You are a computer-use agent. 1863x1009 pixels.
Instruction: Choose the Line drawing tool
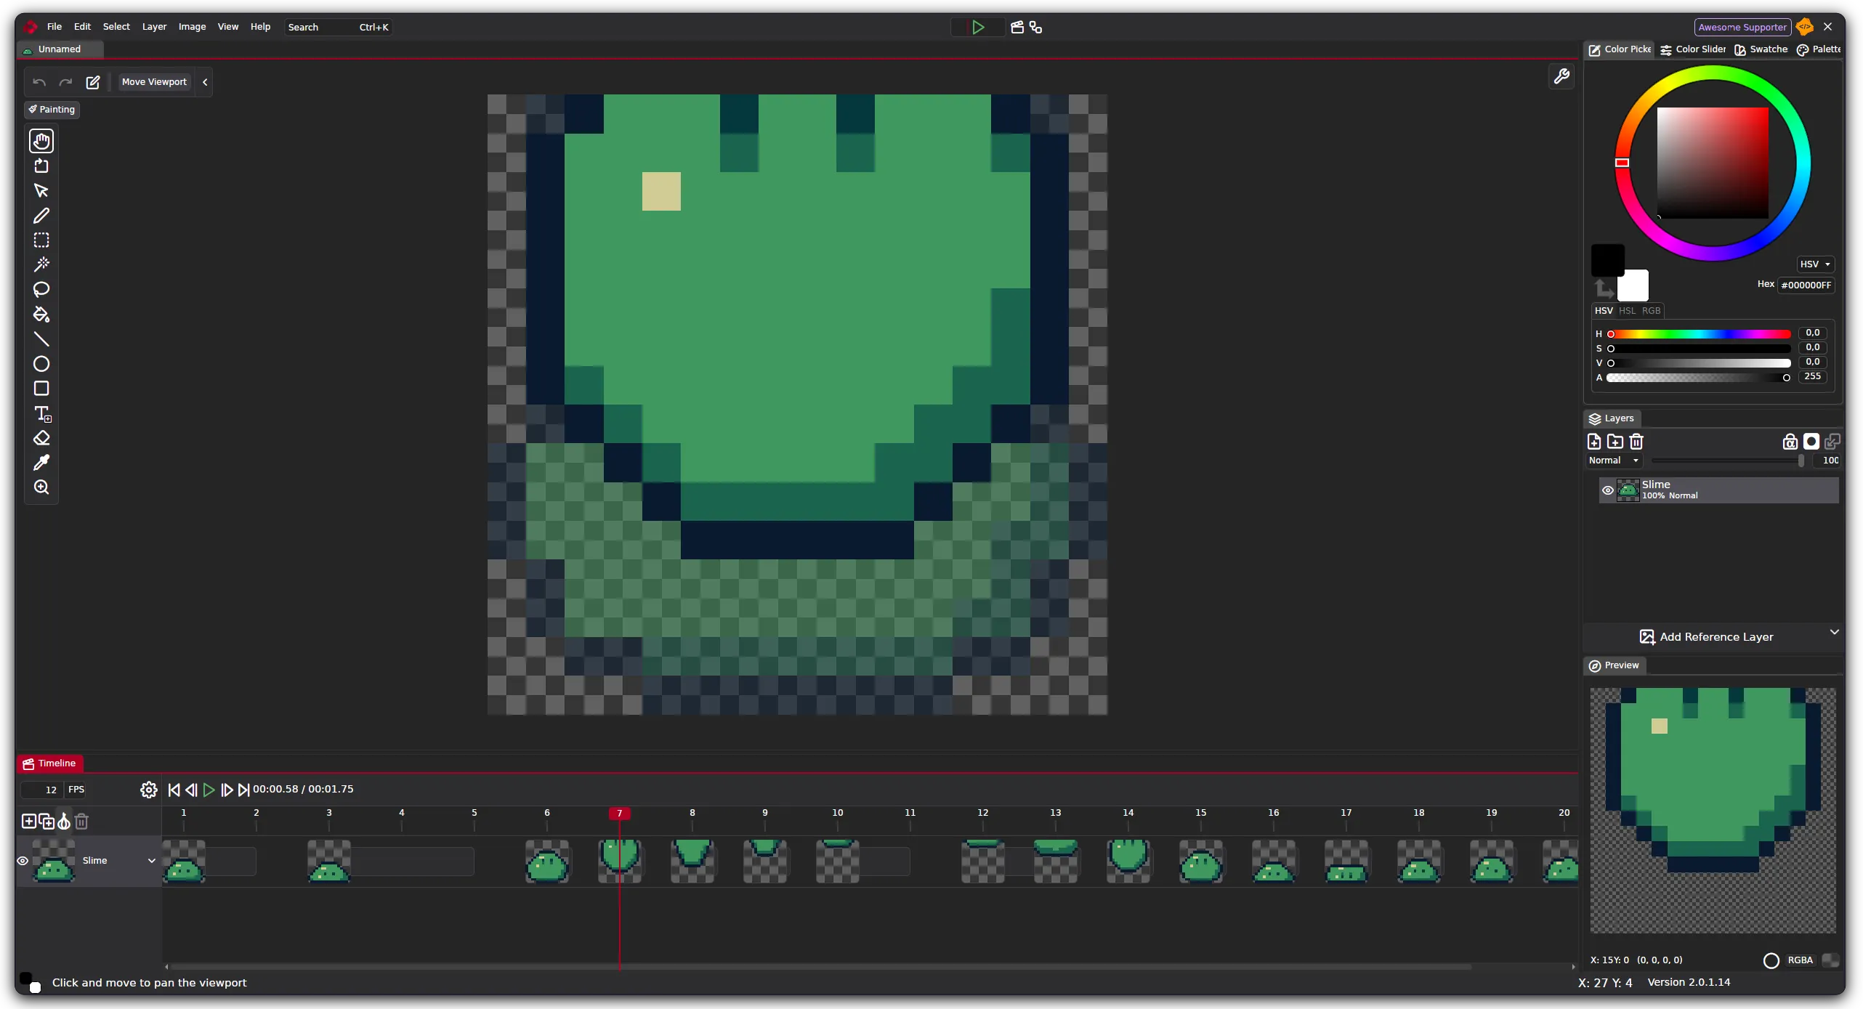pos(41,339)
